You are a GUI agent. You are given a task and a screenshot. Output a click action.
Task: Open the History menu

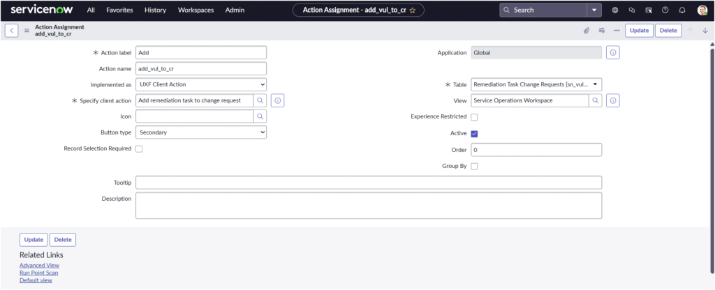(155, 10)
